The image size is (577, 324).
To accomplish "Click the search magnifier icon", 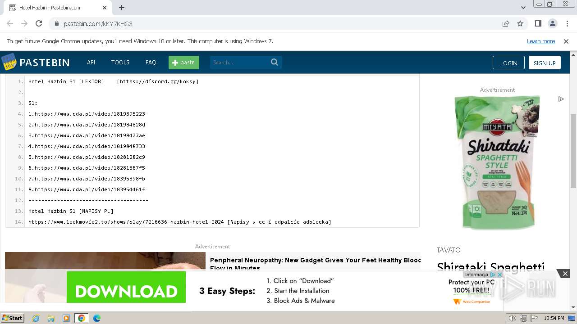I will pyautogui.click(x=275, y=62).
